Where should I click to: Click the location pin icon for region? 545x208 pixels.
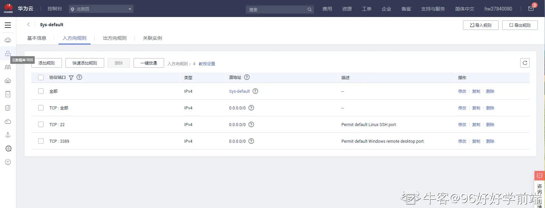[x=73, y=9]
